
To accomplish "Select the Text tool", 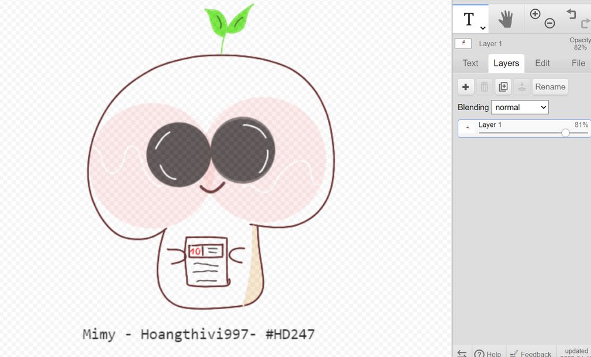I will [x=469, y=19].
